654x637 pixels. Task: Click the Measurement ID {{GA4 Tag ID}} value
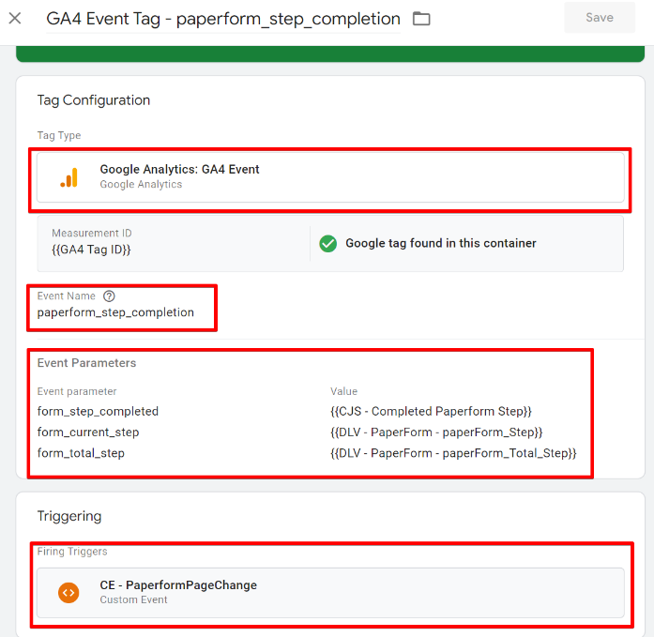coord(91,250)
